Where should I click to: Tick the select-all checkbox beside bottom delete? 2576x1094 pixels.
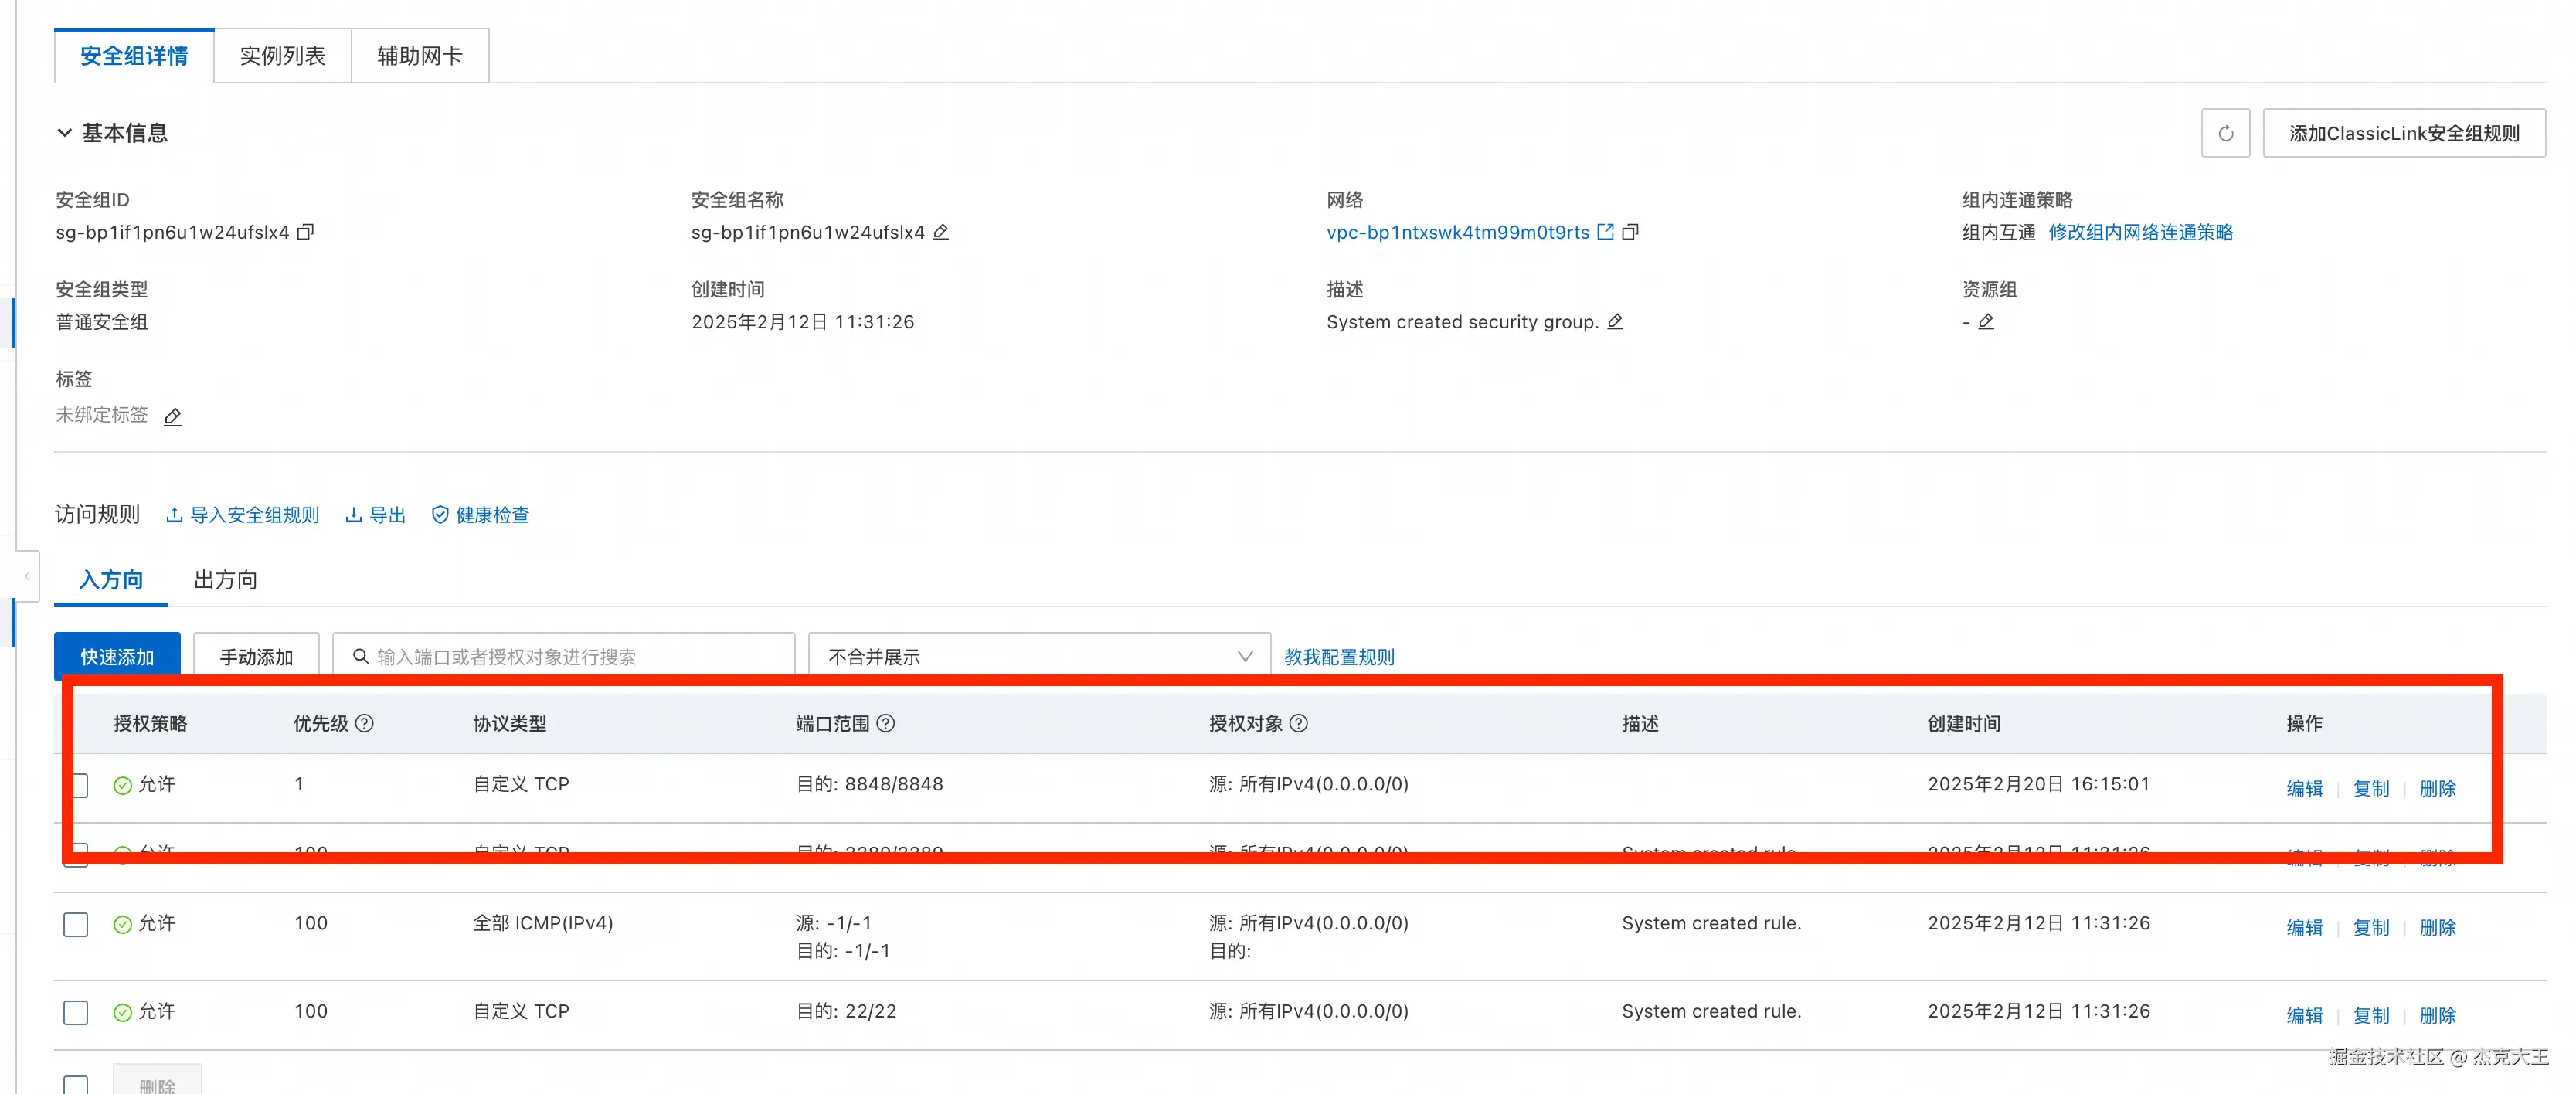coord(76,1085)
